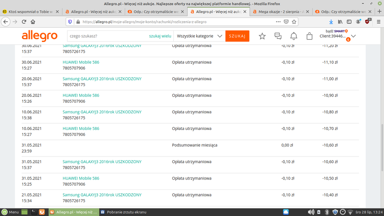
Task: Open Allegro notifications bell
Action: (x=294, y=36)
